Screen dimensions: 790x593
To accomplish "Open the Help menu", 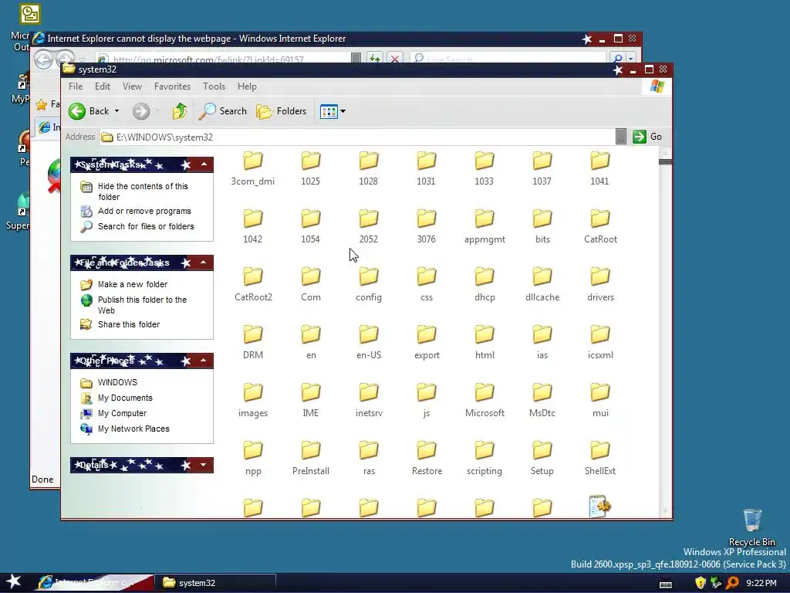I will 247,86.
